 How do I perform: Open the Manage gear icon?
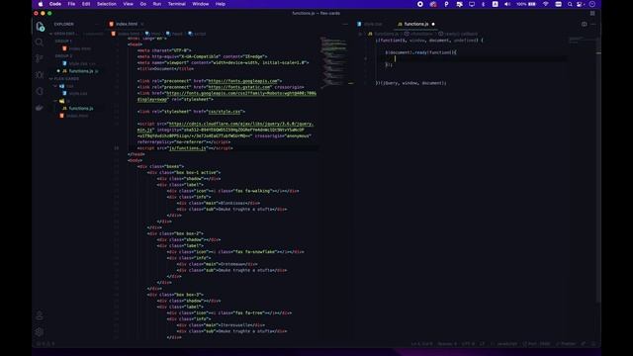[x=40, y=332]
